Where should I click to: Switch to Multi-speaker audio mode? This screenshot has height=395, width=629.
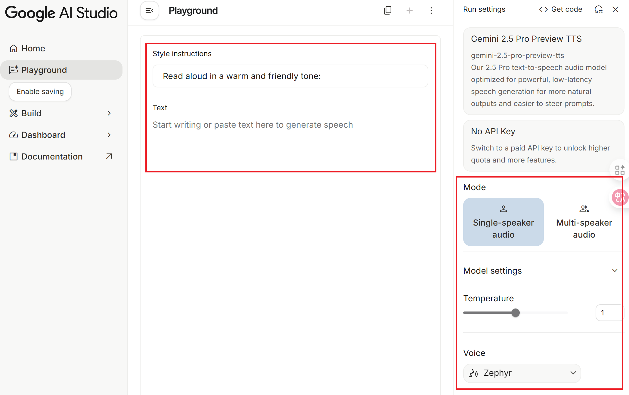click(584, 222)
